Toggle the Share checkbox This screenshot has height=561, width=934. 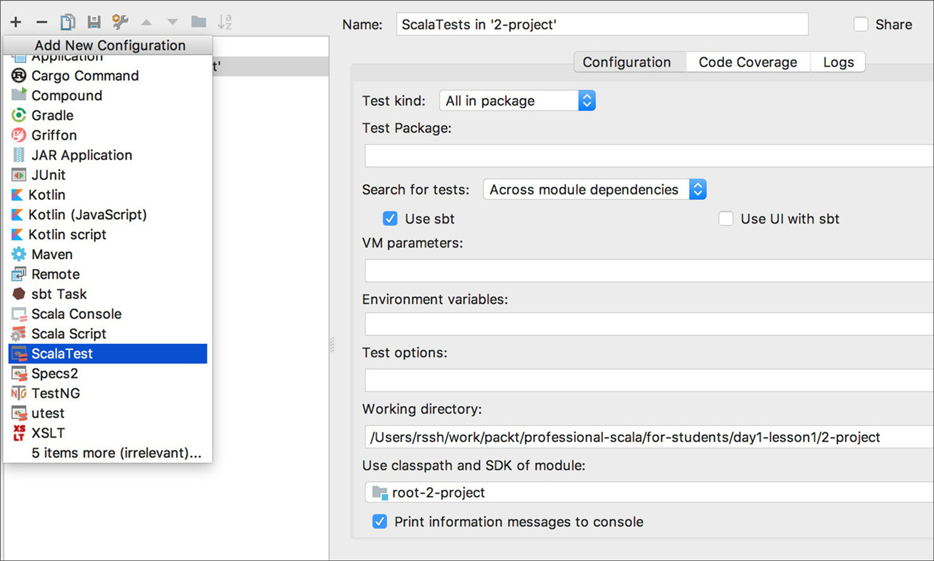point(861,24)
